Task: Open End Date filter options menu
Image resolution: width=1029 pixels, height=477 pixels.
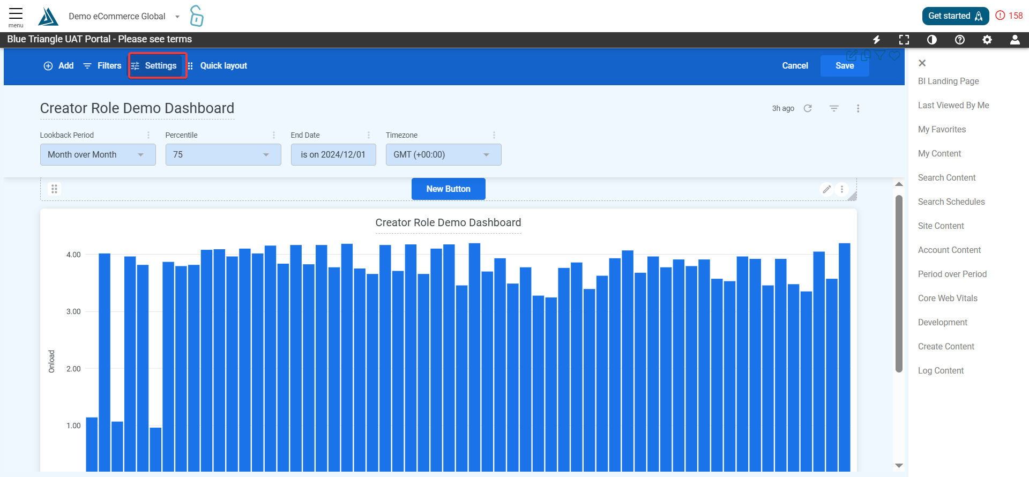Action: coord(369,135)
